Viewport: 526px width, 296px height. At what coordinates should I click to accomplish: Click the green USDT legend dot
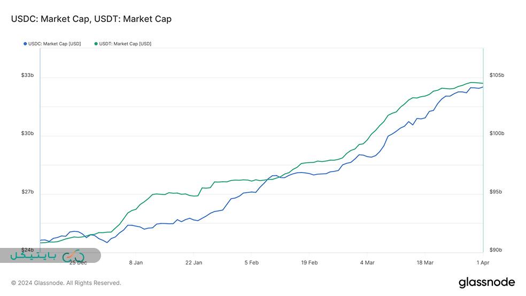(96, 44)
